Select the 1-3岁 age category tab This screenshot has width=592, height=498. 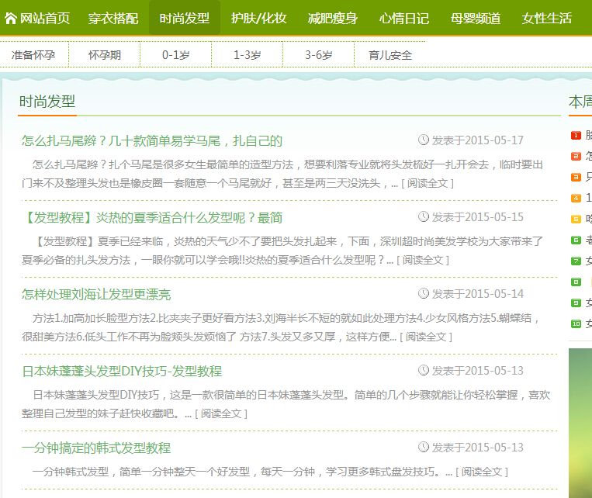tap(247, 55)
